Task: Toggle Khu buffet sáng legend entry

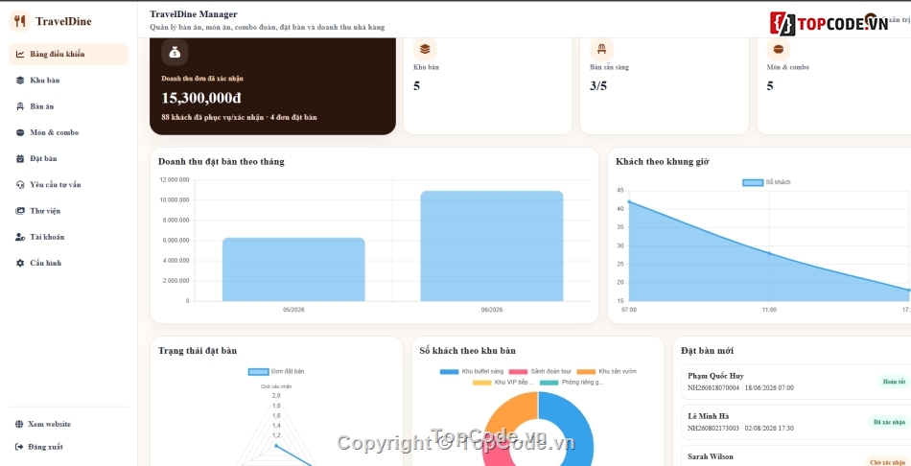Action: pos(472,371)
